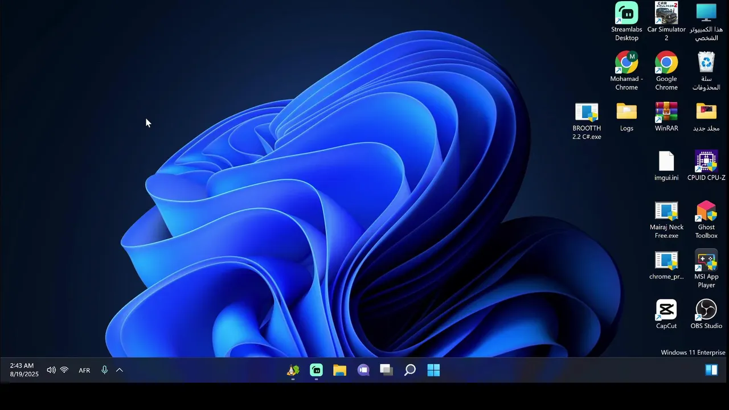
Task: Switch to Streamlabs on the taskbar
Action: [316, 370]
